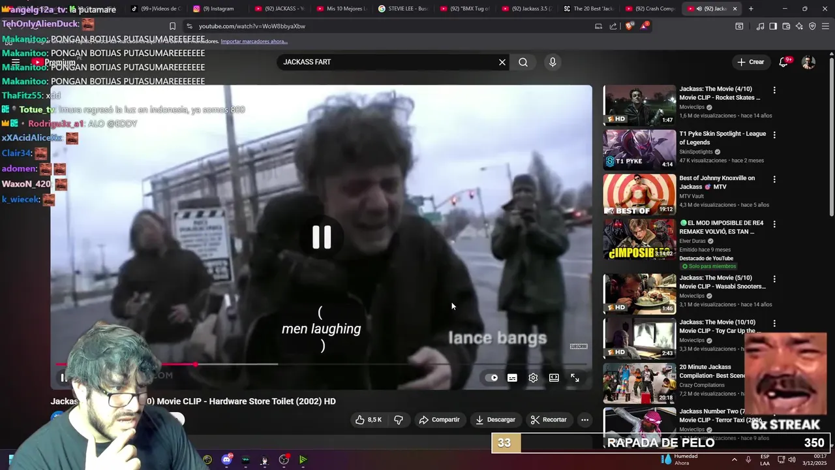
Task: Open the Brave Wallet icon
Action: [x=786, y=26]
